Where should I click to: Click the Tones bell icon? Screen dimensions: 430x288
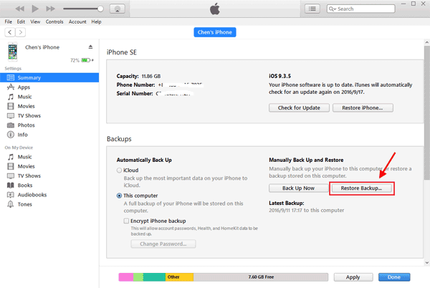click(x=11, y=204)
